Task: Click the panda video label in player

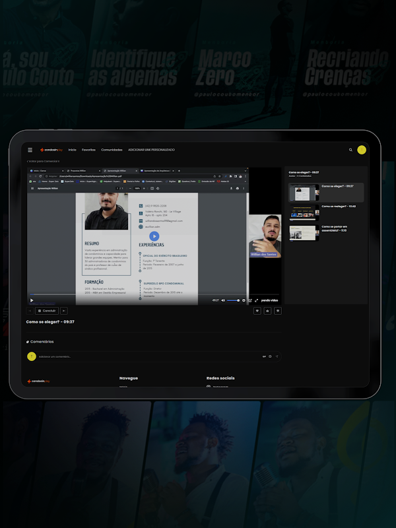Action: tap(269, 300)
